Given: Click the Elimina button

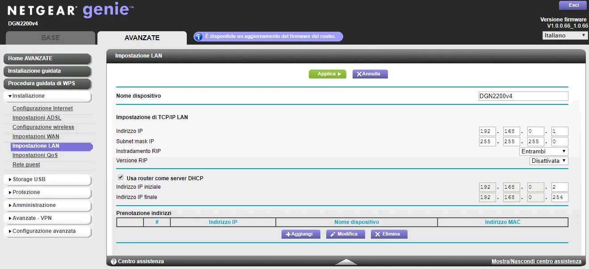Looking at the screenshot, I should point(389,234).
